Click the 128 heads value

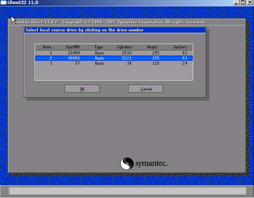pos(156,63)
